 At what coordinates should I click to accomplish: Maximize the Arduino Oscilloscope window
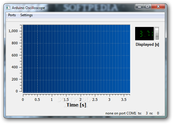pos(147,7)
